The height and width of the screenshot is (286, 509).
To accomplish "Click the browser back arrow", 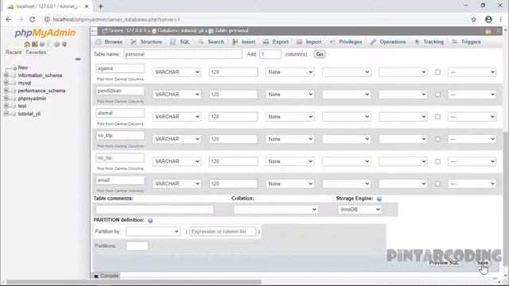I will tap(9, 19).
